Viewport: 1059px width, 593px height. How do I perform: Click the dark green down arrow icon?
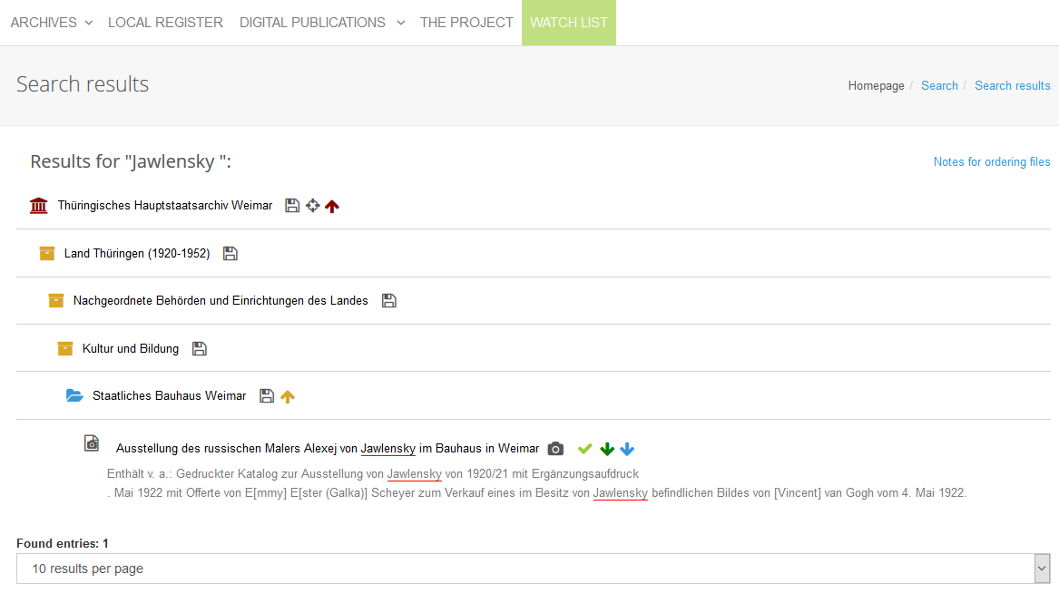[x=607, y=449]
